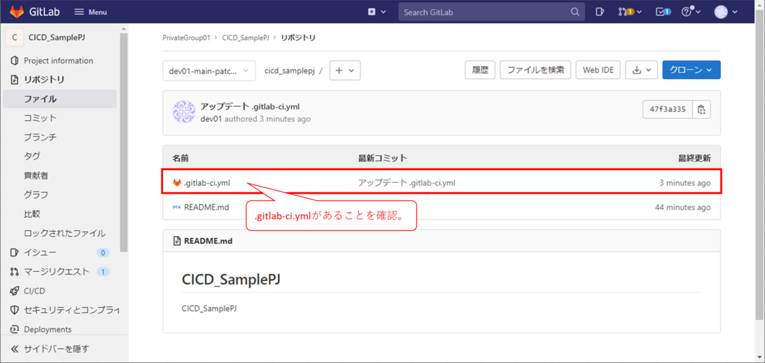Image resolution: width=765 pixels, height=363 pixels.
Task: Open the クローン dropdown button
Action: coord(692,70)
